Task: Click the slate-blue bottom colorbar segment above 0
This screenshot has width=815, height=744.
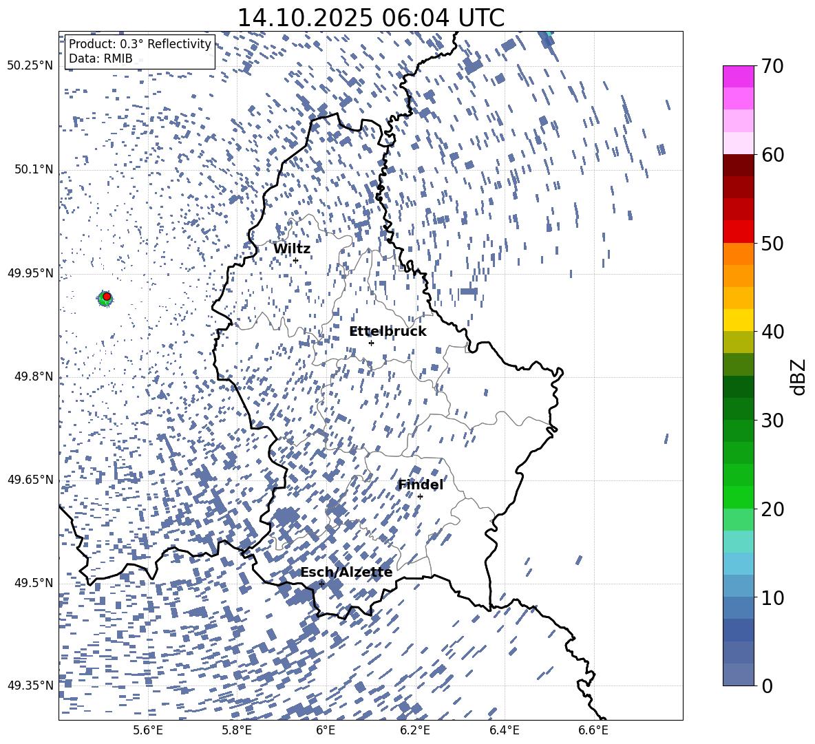Action: (x=738, y=674)
